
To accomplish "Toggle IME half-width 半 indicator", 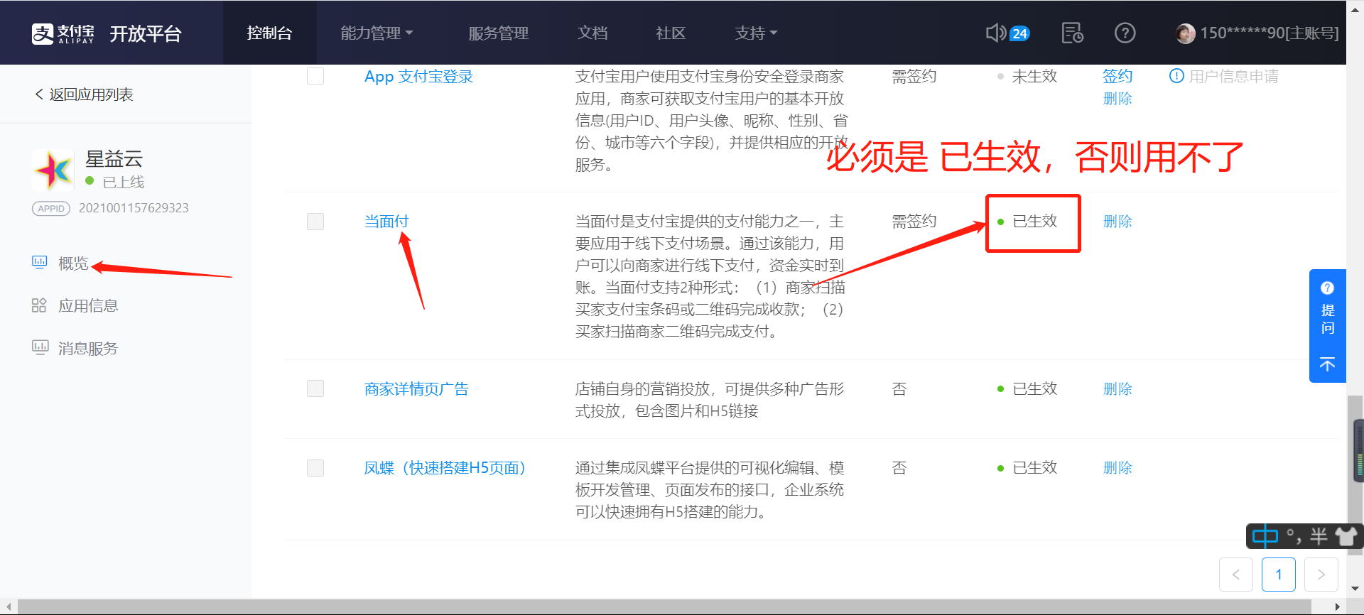I will click(1319, 536).
